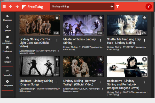Favorite Shatter Me video star
Image resolution: width=155 pixels, height=103 pixels.
click(144, 18)
